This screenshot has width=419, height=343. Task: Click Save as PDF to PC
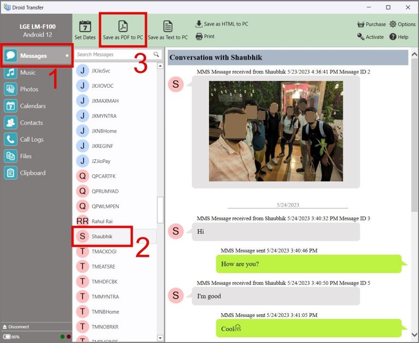click(x=123, y=30)
